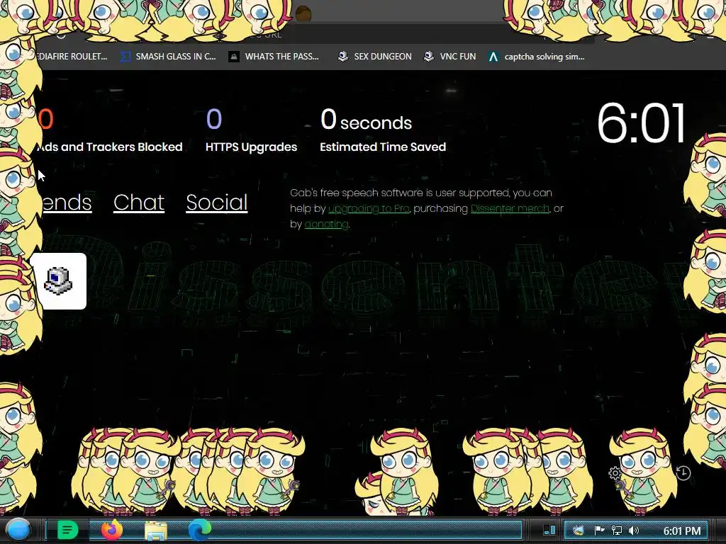The image size is (726, 544).
Task: Click the Social link
Action: 217,202
